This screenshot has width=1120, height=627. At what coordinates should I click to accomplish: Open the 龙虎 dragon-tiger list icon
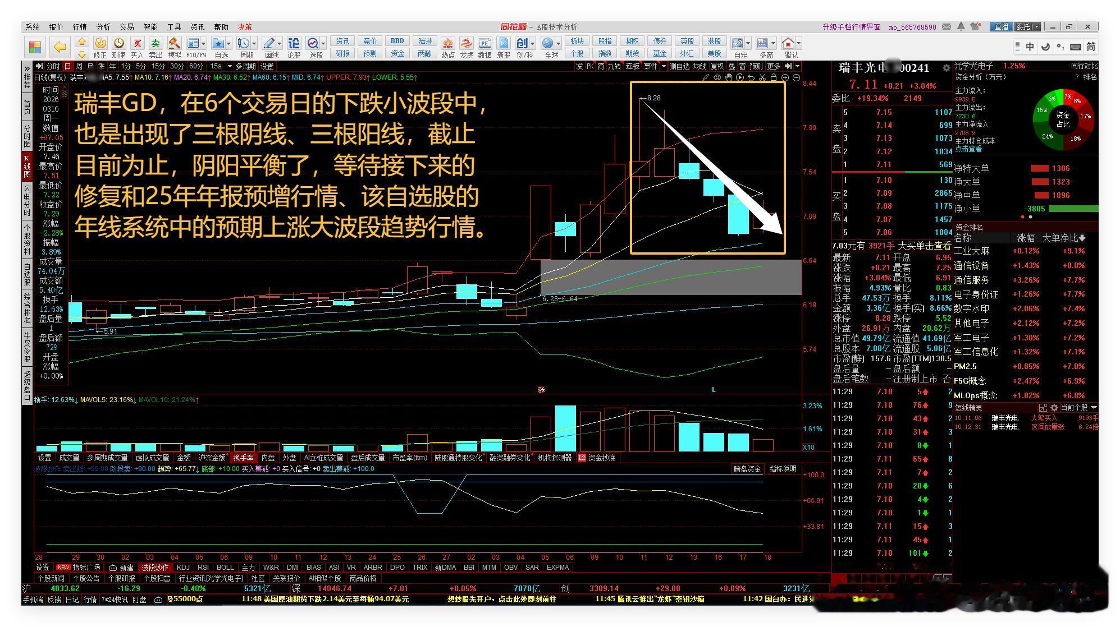click(467, 44)
